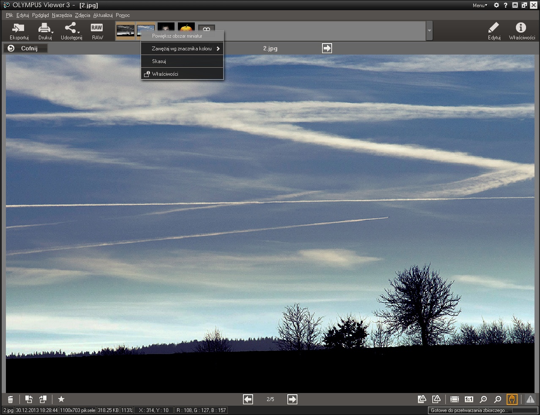Click the Eksportuj export icon
540x415 pixels.
[19, 28]
